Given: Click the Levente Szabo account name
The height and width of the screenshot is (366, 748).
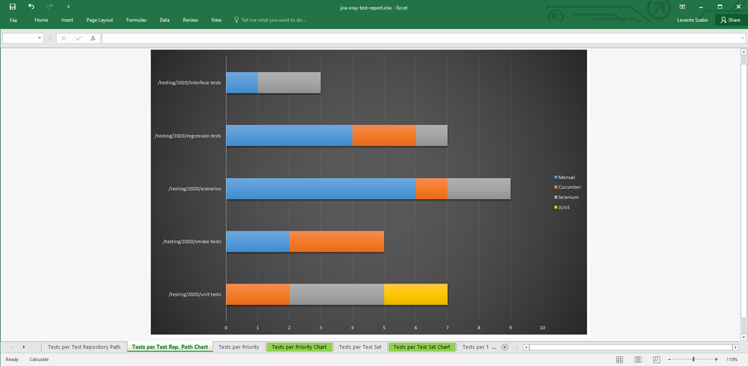Looking at the screenshot, I should 692,20.
